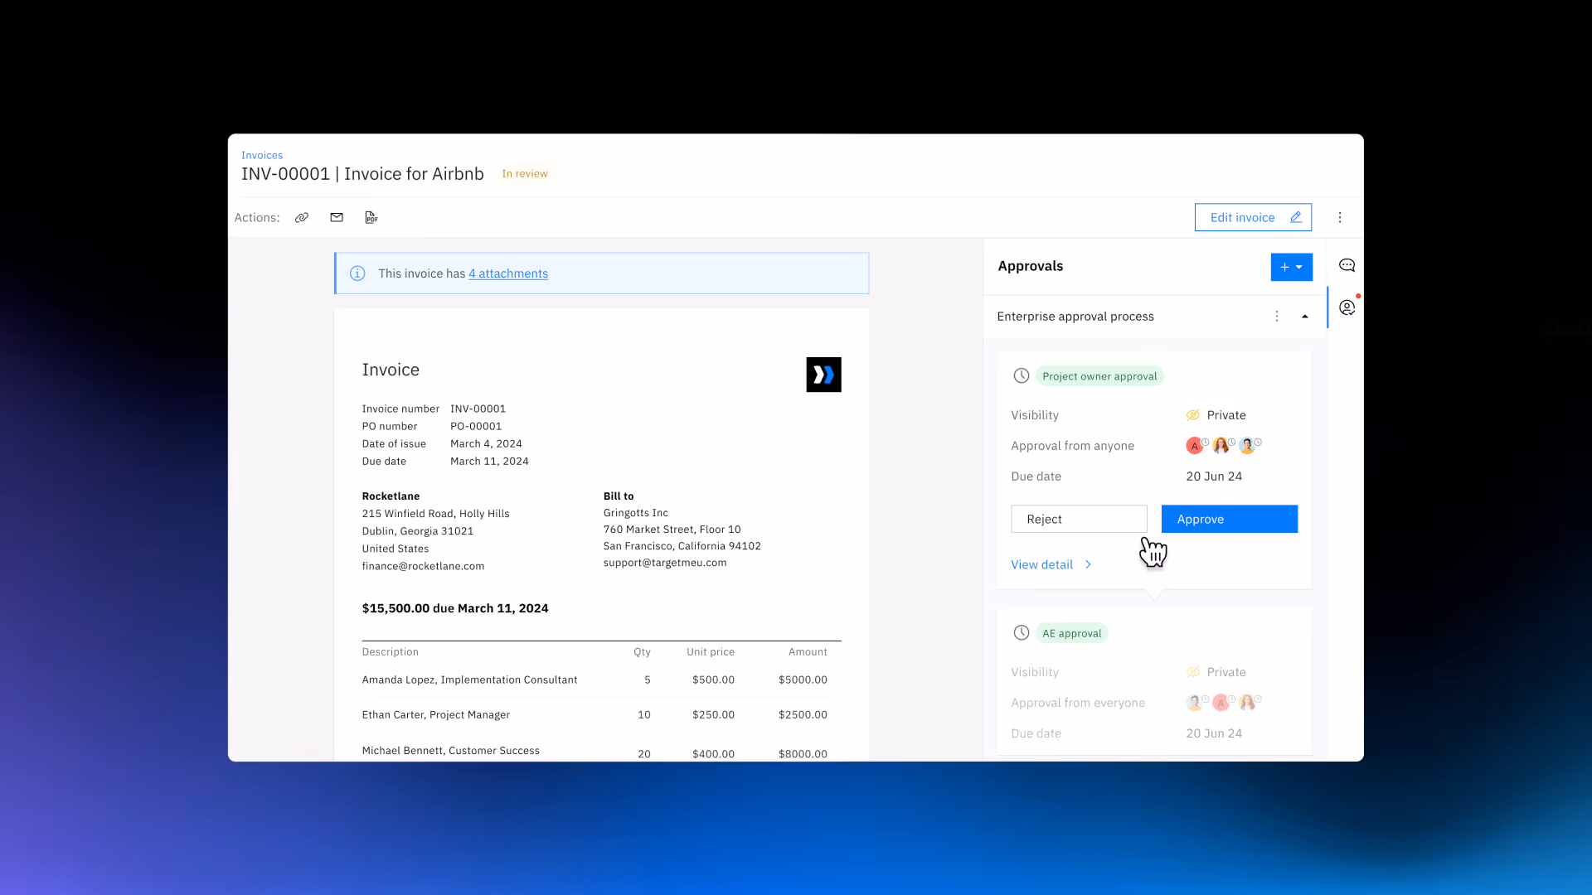Click the $15,500.00 due March 11, 2024 text

(x=455, y=608)
